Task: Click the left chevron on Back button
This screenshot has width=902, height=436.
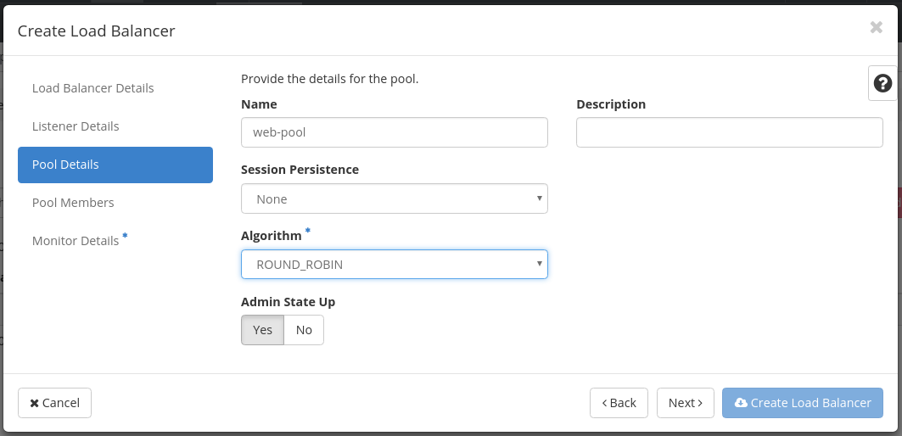Action: 605,403
